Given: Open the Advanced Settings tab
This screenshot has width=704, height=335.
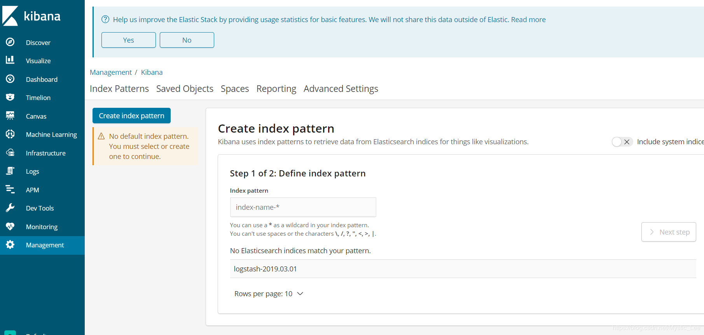Looking at the screenshot, I should click(x=341, y=89).
